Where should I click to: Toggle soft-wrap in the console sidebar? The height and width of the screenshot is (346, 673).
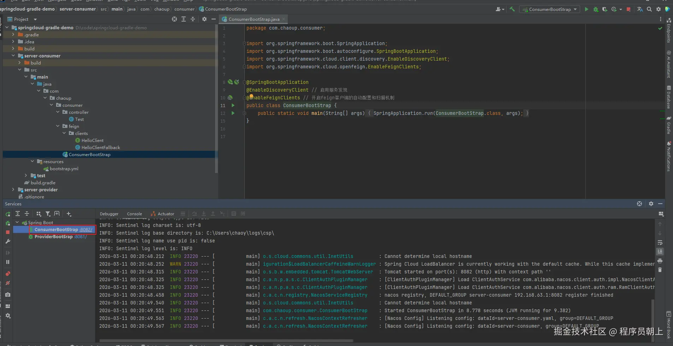click(660, 242)
